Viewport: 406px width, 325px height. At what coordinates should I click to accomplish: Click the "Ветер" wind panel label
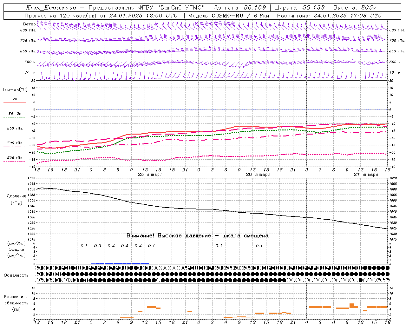29,24
